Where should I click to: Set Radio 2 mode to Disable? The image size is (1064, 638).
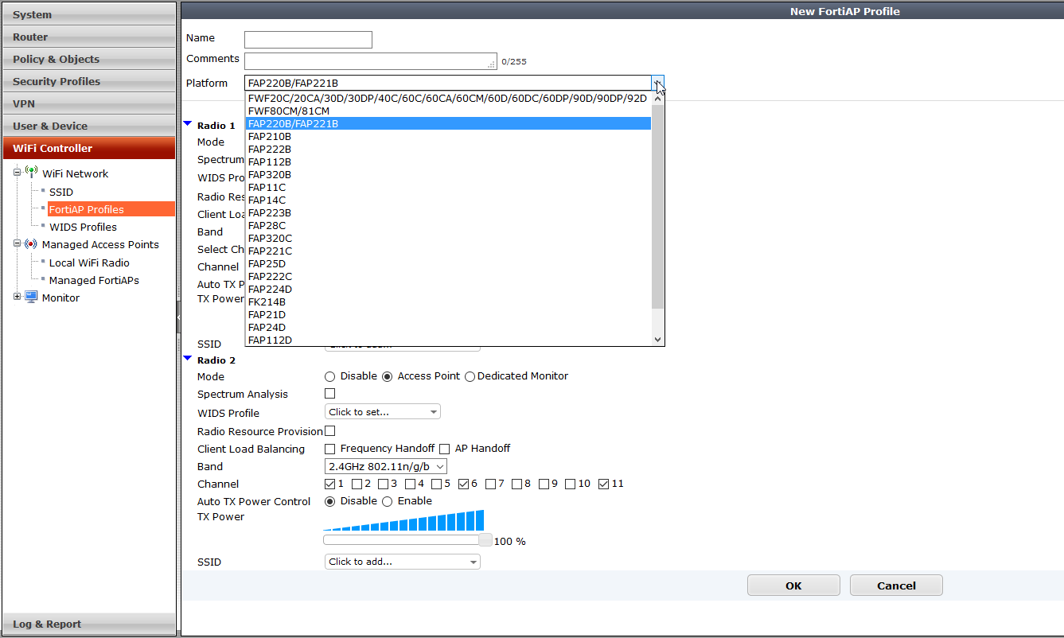(330, 376)
